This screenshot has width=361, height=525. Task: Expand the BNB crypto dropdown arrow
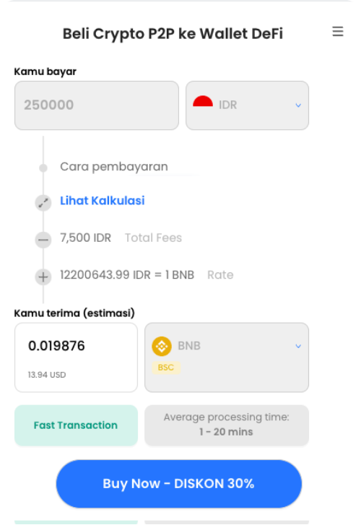(x=298, y=346)
